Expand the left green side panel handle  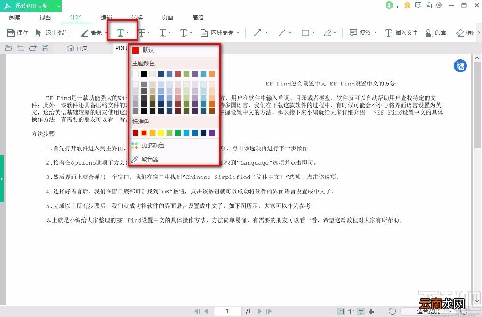(x=1, y=179)
